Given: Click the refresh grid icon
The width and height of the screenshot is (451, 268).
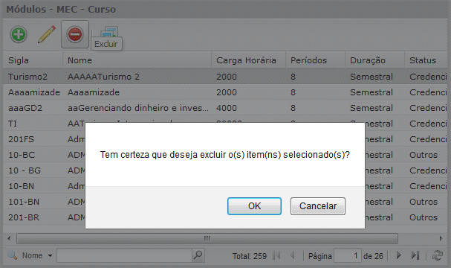Looking at the screenshot, I should click(437, 255).
